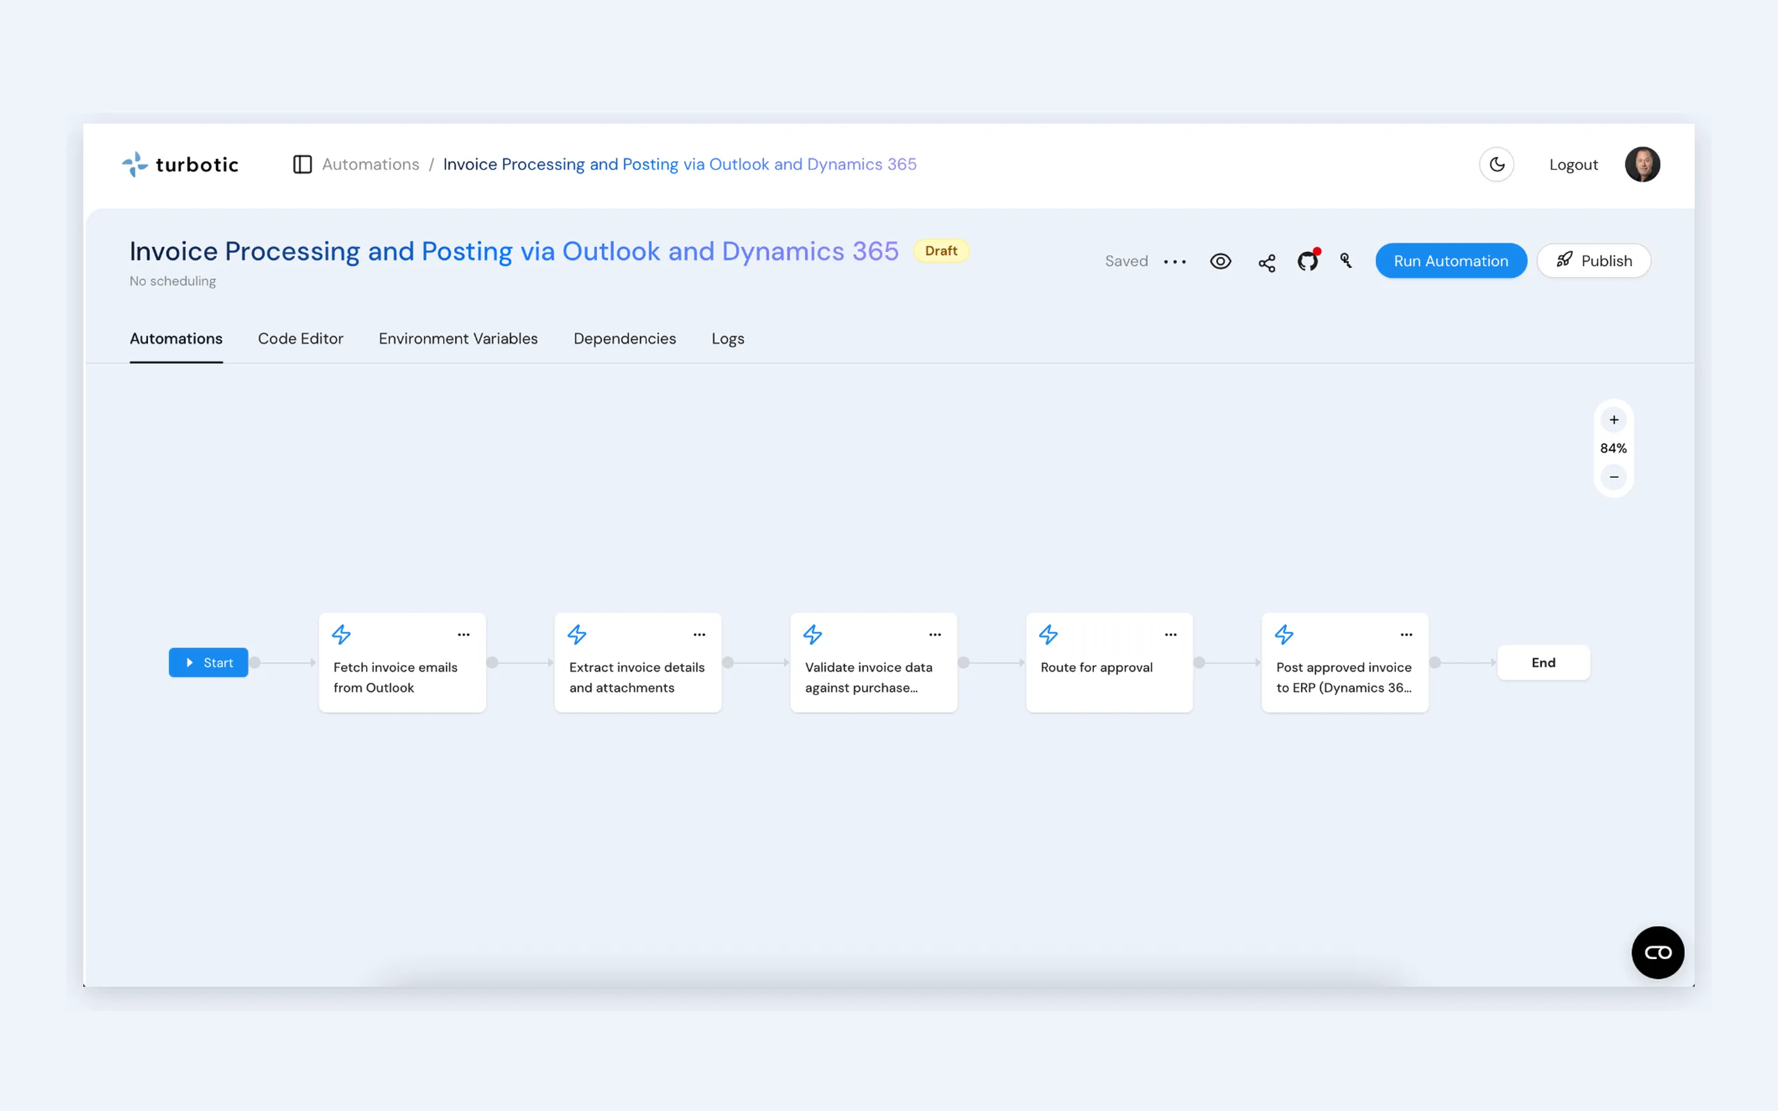Screen dimensions: 1778x1111
Task: Open the more options ellipsis beside Saved
Action: [1175, 262]
